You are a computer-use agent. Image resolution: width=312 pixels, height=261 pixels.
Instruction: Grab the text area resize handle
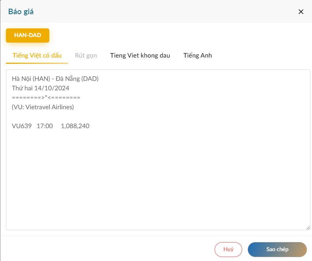[308, 227]
